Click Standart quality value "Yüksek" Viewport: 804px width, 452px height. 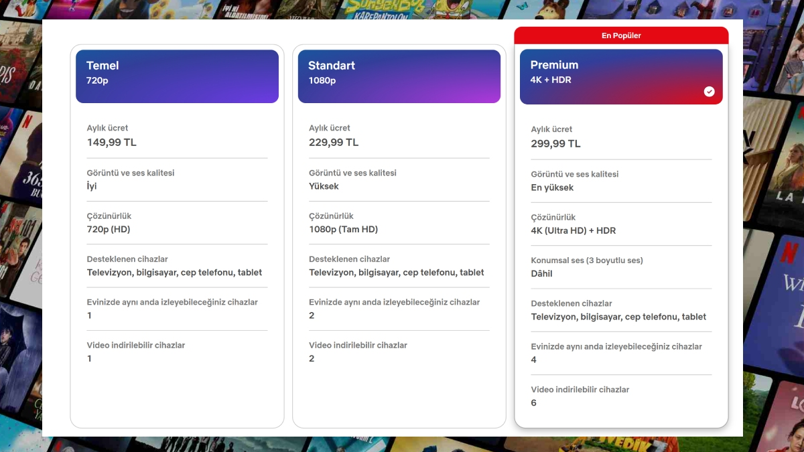[324, 186]
